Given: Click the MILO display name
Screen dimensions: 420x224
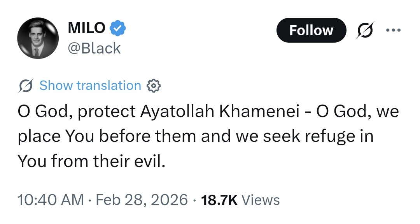Looking at the screenshot, I should [x=86, y=28].
